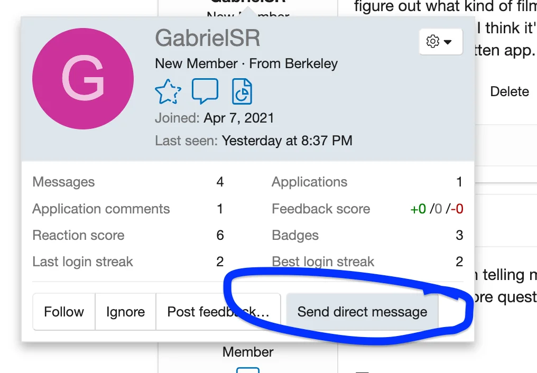Open the Post feedback dialog
Screen dimensions: 537x373
coord(218,312)
